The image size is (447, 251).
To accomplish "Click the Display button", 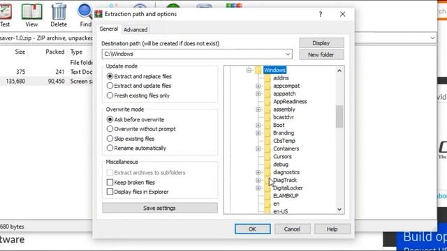I will click(321, 43).
